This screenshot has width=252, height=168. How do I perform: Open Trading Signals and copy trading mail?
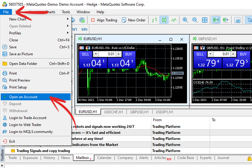point(43,151)
